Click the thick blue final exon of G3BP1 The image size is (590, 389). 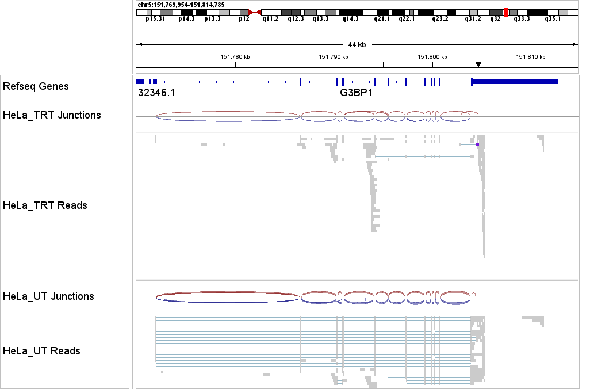coord(515,82)
